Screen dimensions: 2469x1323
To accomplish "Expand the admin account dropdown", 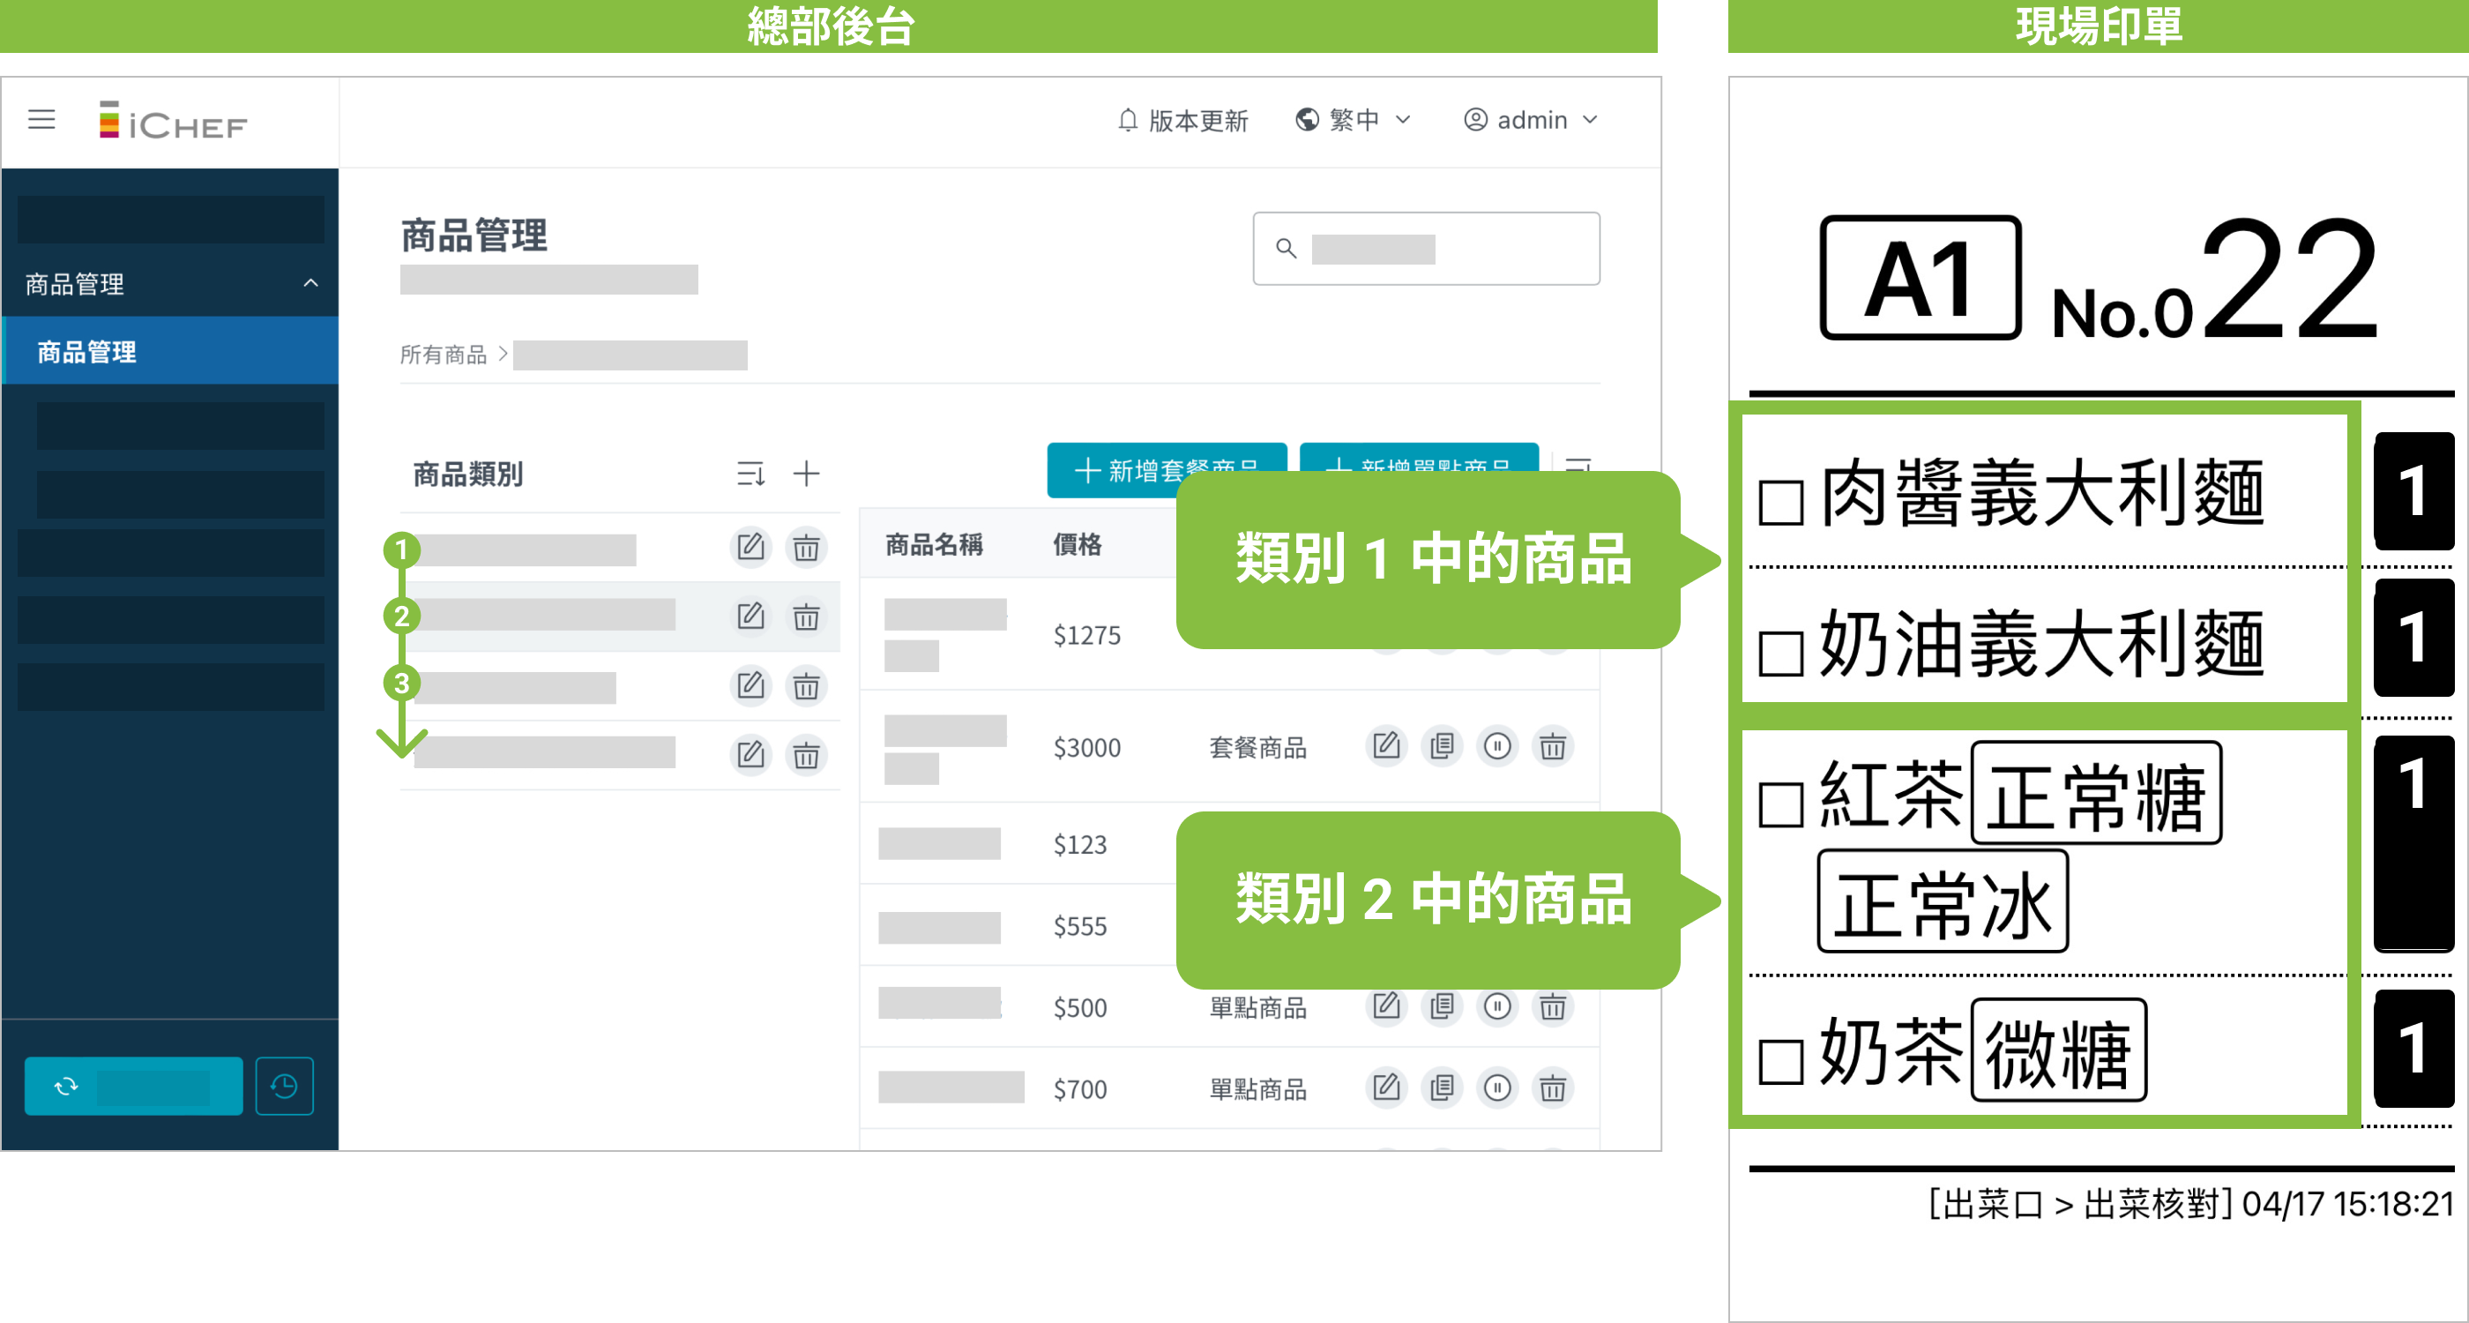I will (x=1531, y=120).
